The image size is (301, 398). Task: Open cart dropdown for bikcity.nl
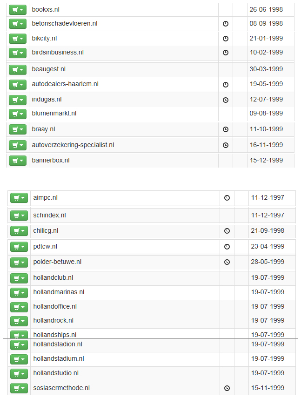pyautogui.click(x=18, y=39)
